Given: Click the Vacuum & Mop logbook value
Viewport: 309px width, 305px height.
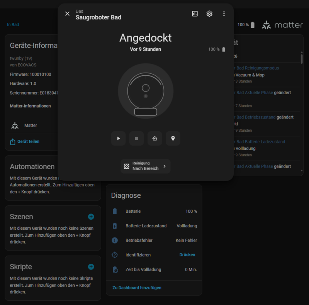Looking at the screenshot, I should 250,75.
